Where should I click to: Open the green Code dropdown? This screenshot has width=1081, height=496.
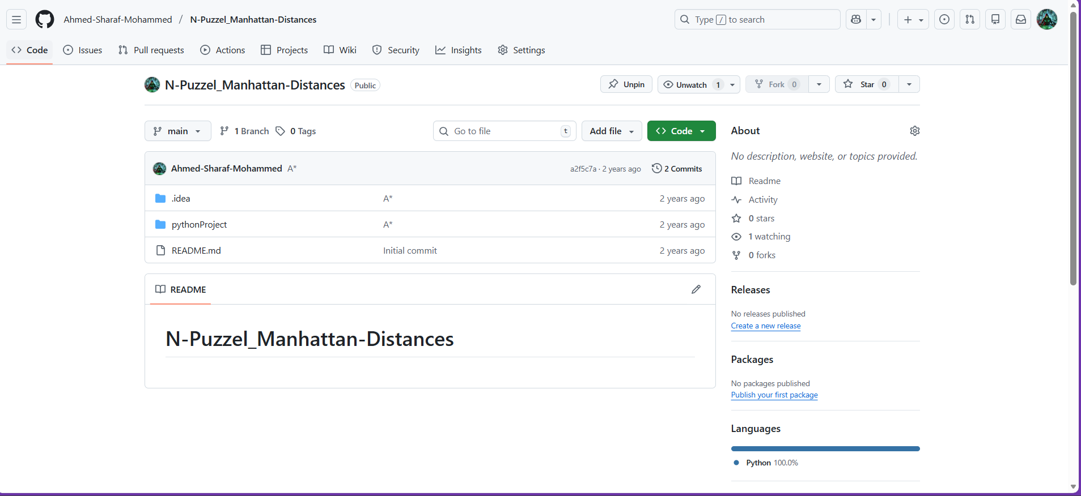[681, 131]
